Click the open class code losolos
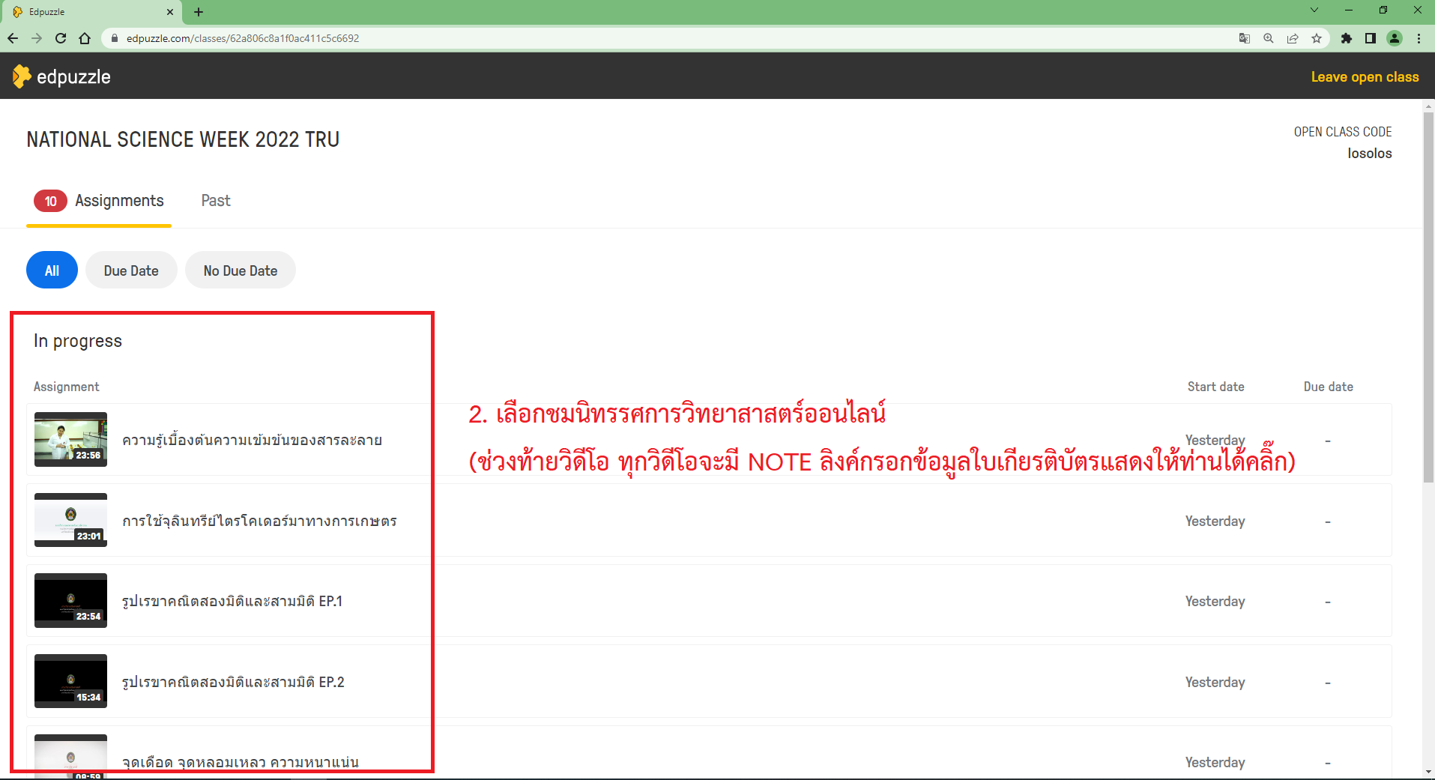This screenshot has width=1435, height=780. pos(1369,153)
